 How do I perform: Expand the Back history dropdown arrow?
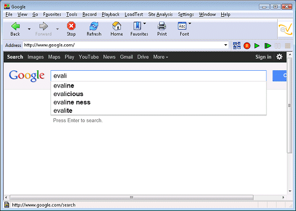click(29, 29)
